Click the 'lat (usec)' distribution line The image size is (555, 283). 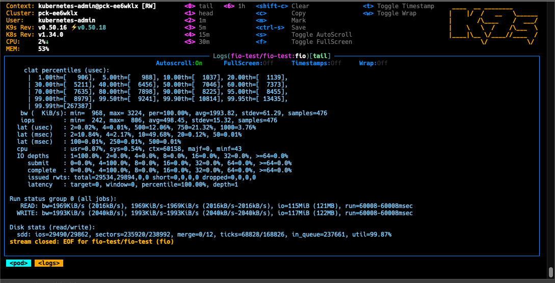[x=136, y=127]
